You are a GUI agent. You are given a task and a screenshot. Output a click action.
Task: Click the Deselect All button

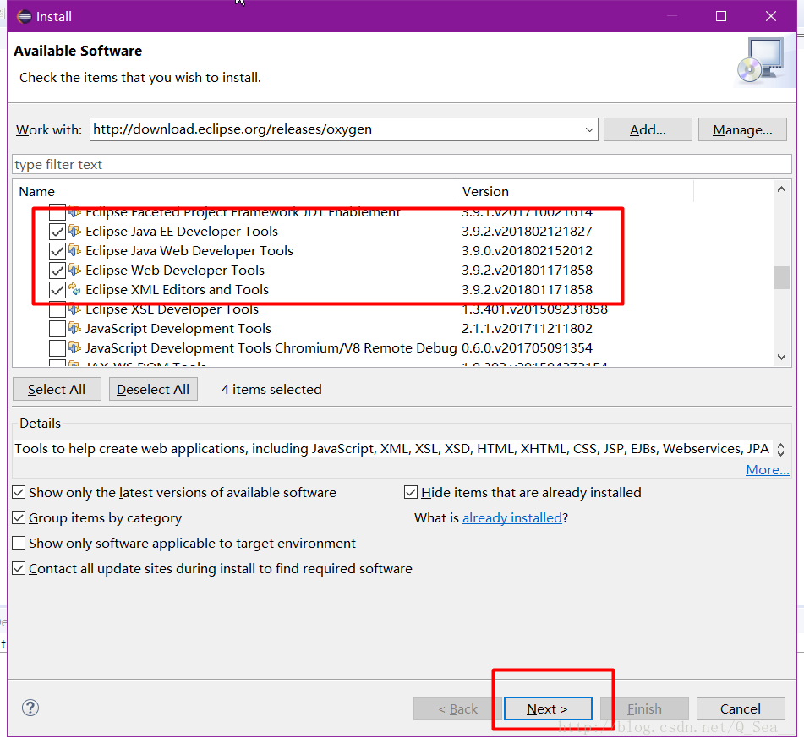click(153, 389)
